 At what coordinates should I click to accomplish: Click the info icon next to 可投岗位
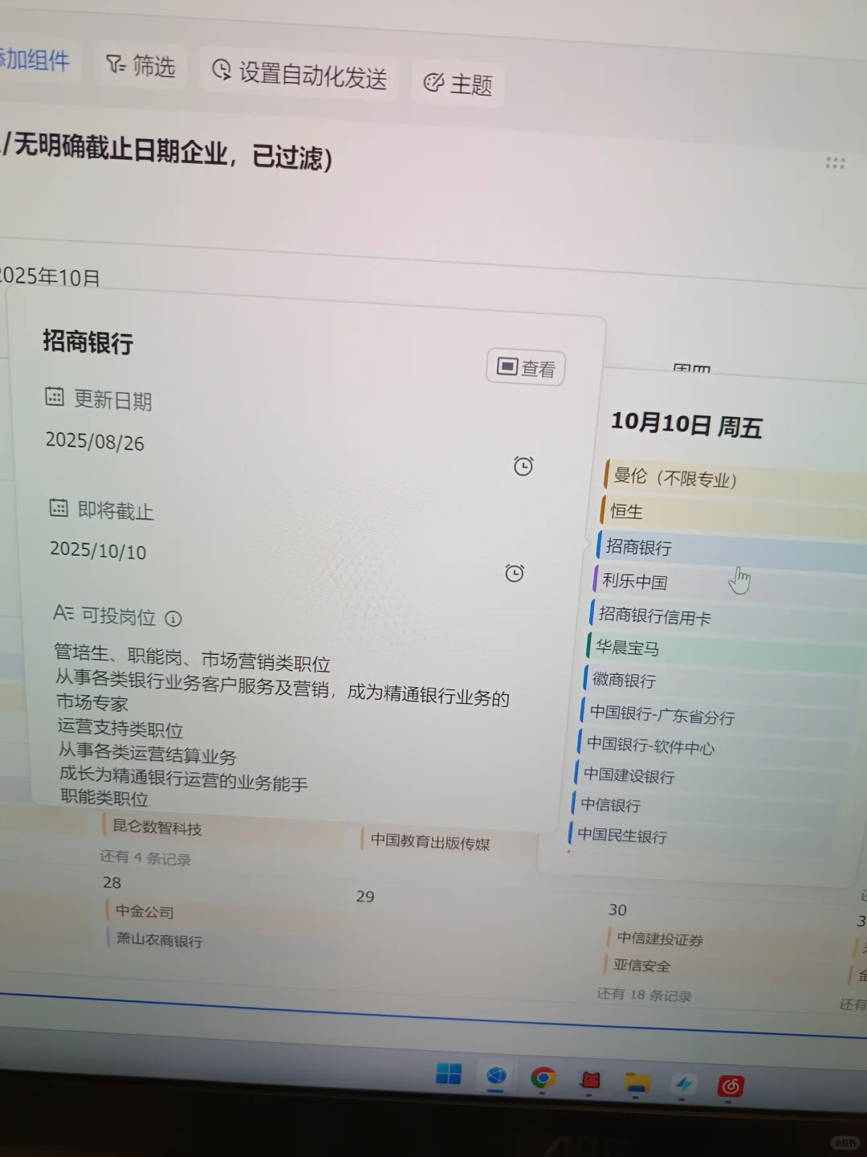[173, 619]
